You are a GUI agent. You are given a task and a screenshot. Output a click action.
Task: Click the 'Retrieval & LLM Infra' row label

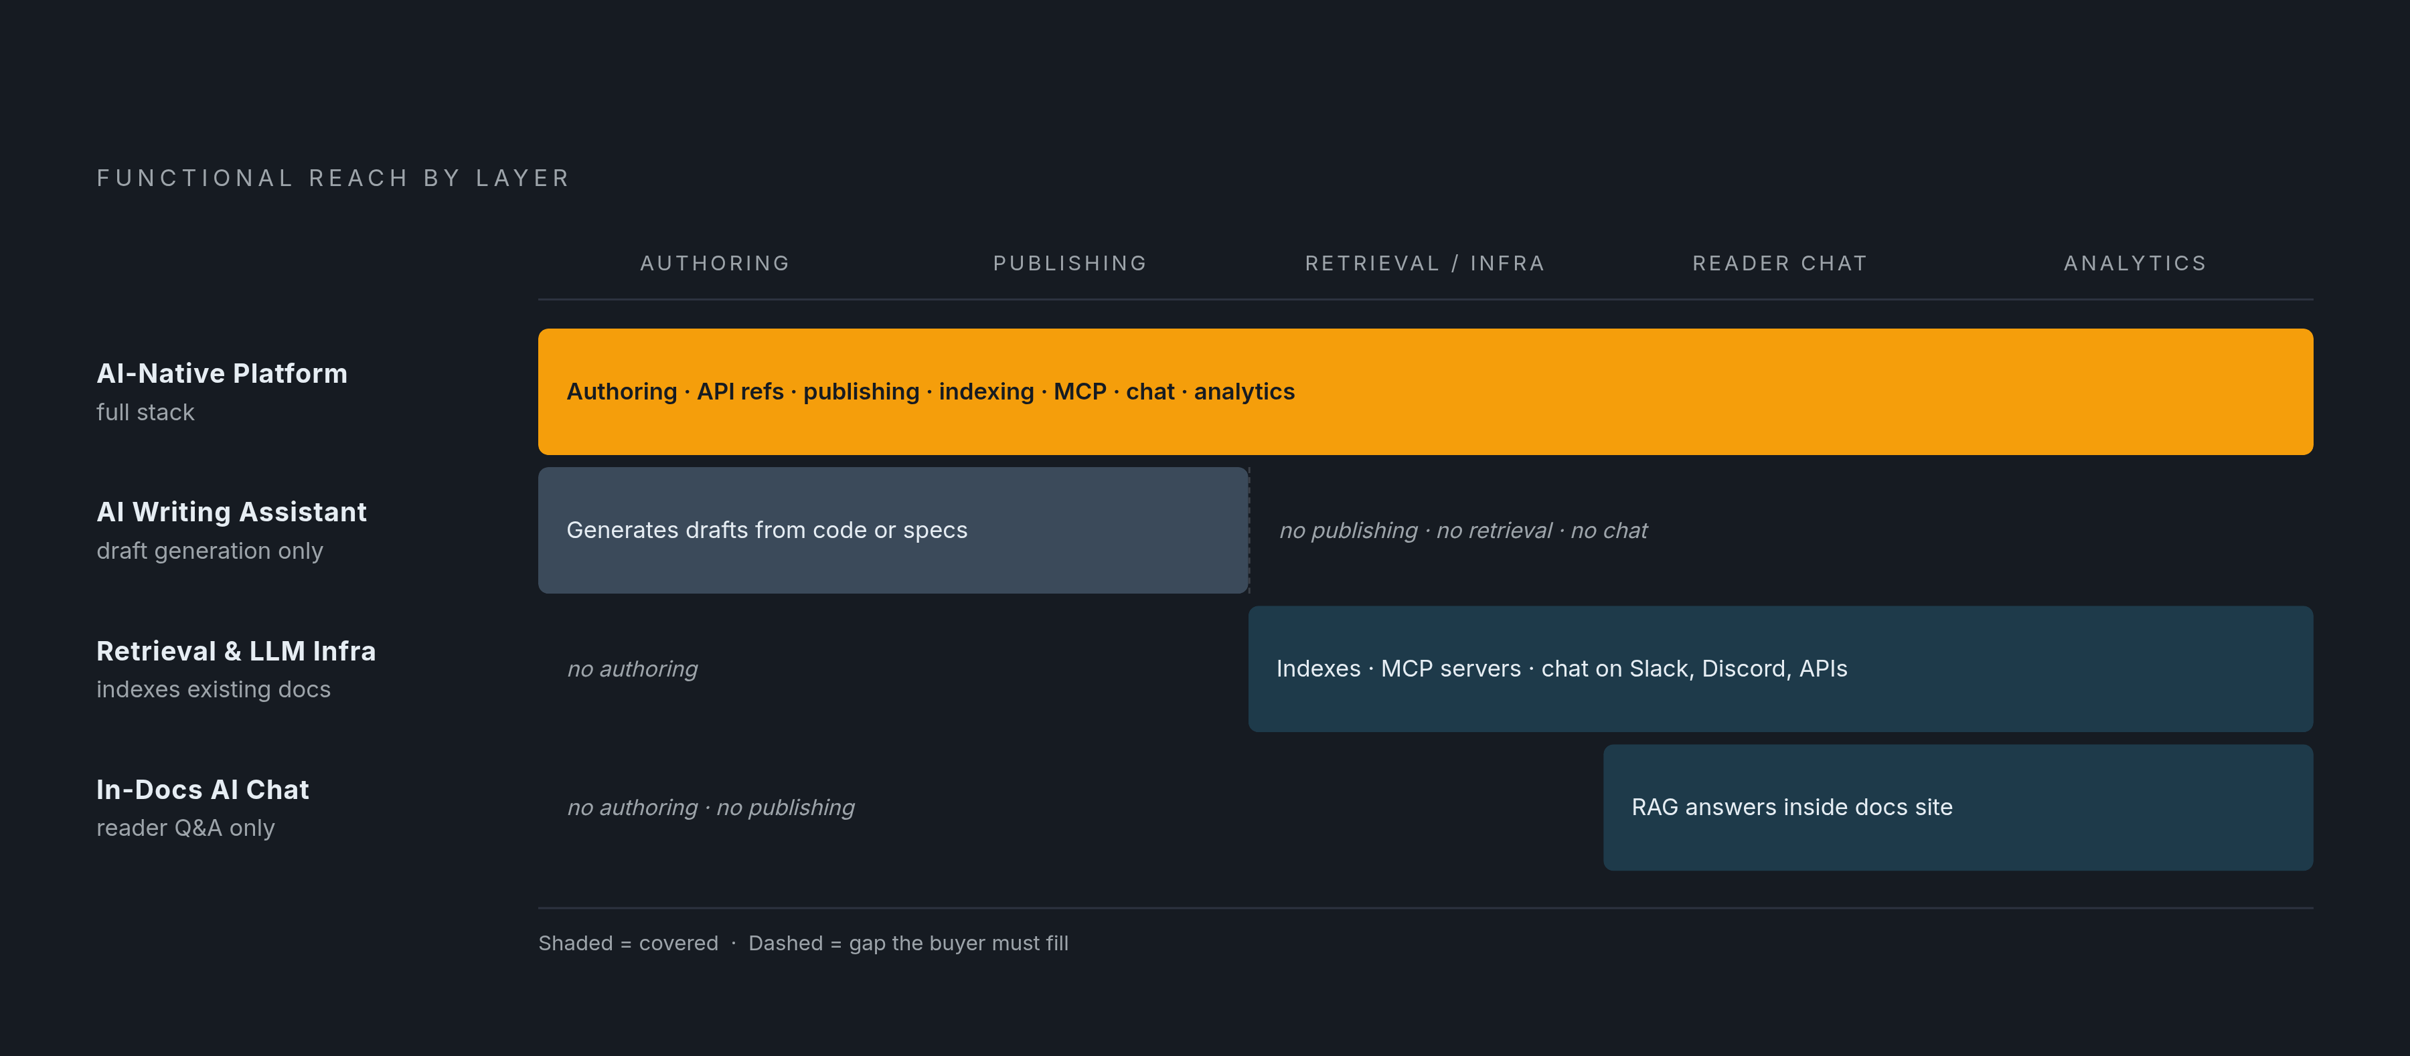(236, 651)
